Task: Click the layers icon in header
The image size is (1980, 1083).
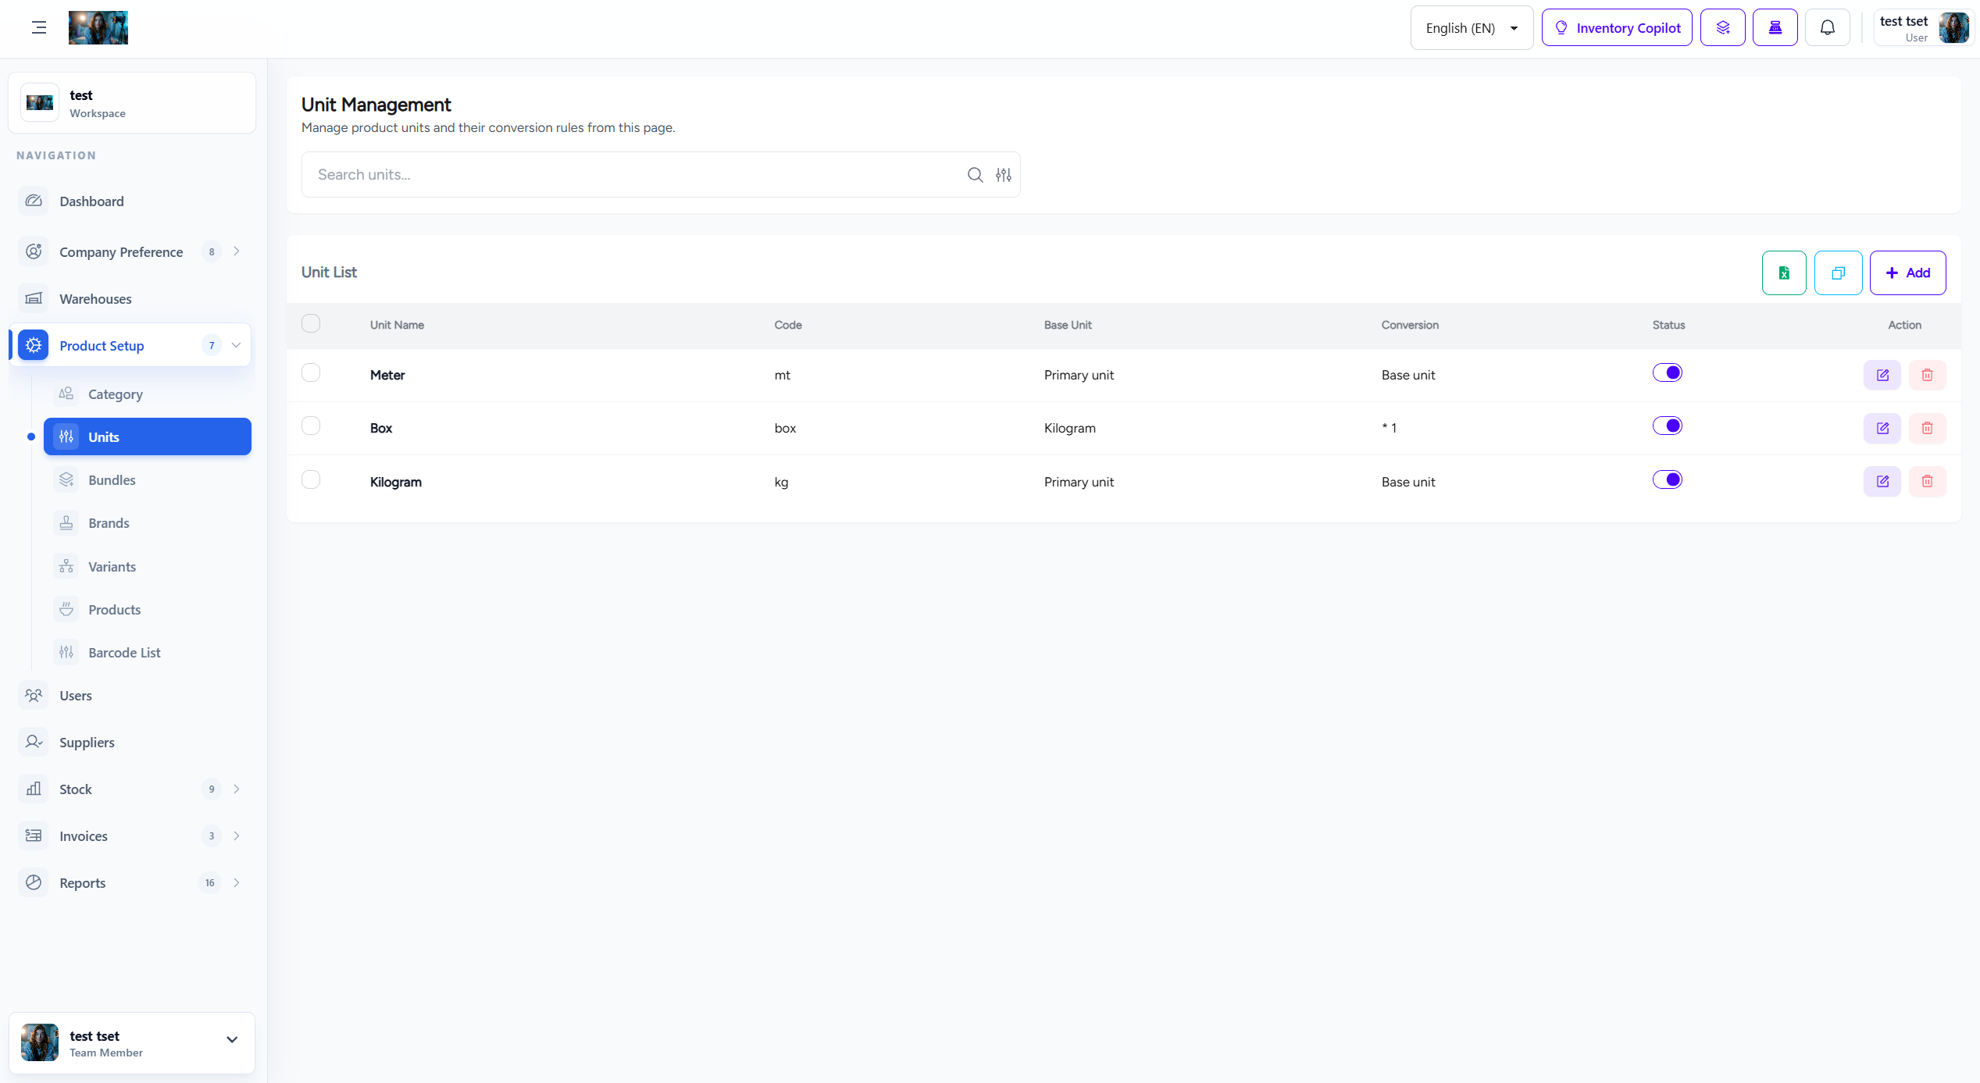Action: click(1723, 28)
